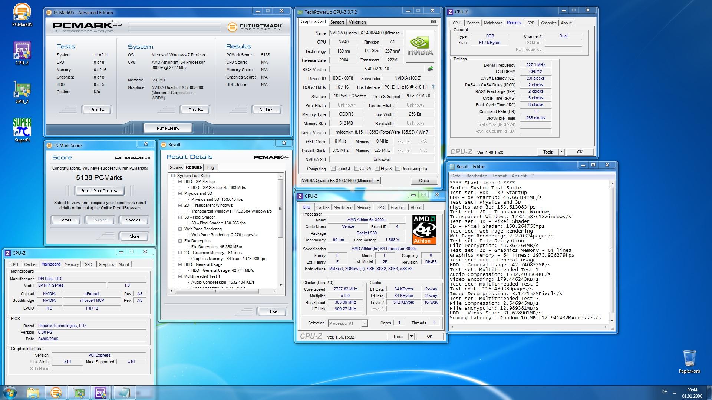This screenshot has height=400, width=712.
Task: Open the SPD tab in CPU-Z Memory window
Action: [x=531, y=23]
